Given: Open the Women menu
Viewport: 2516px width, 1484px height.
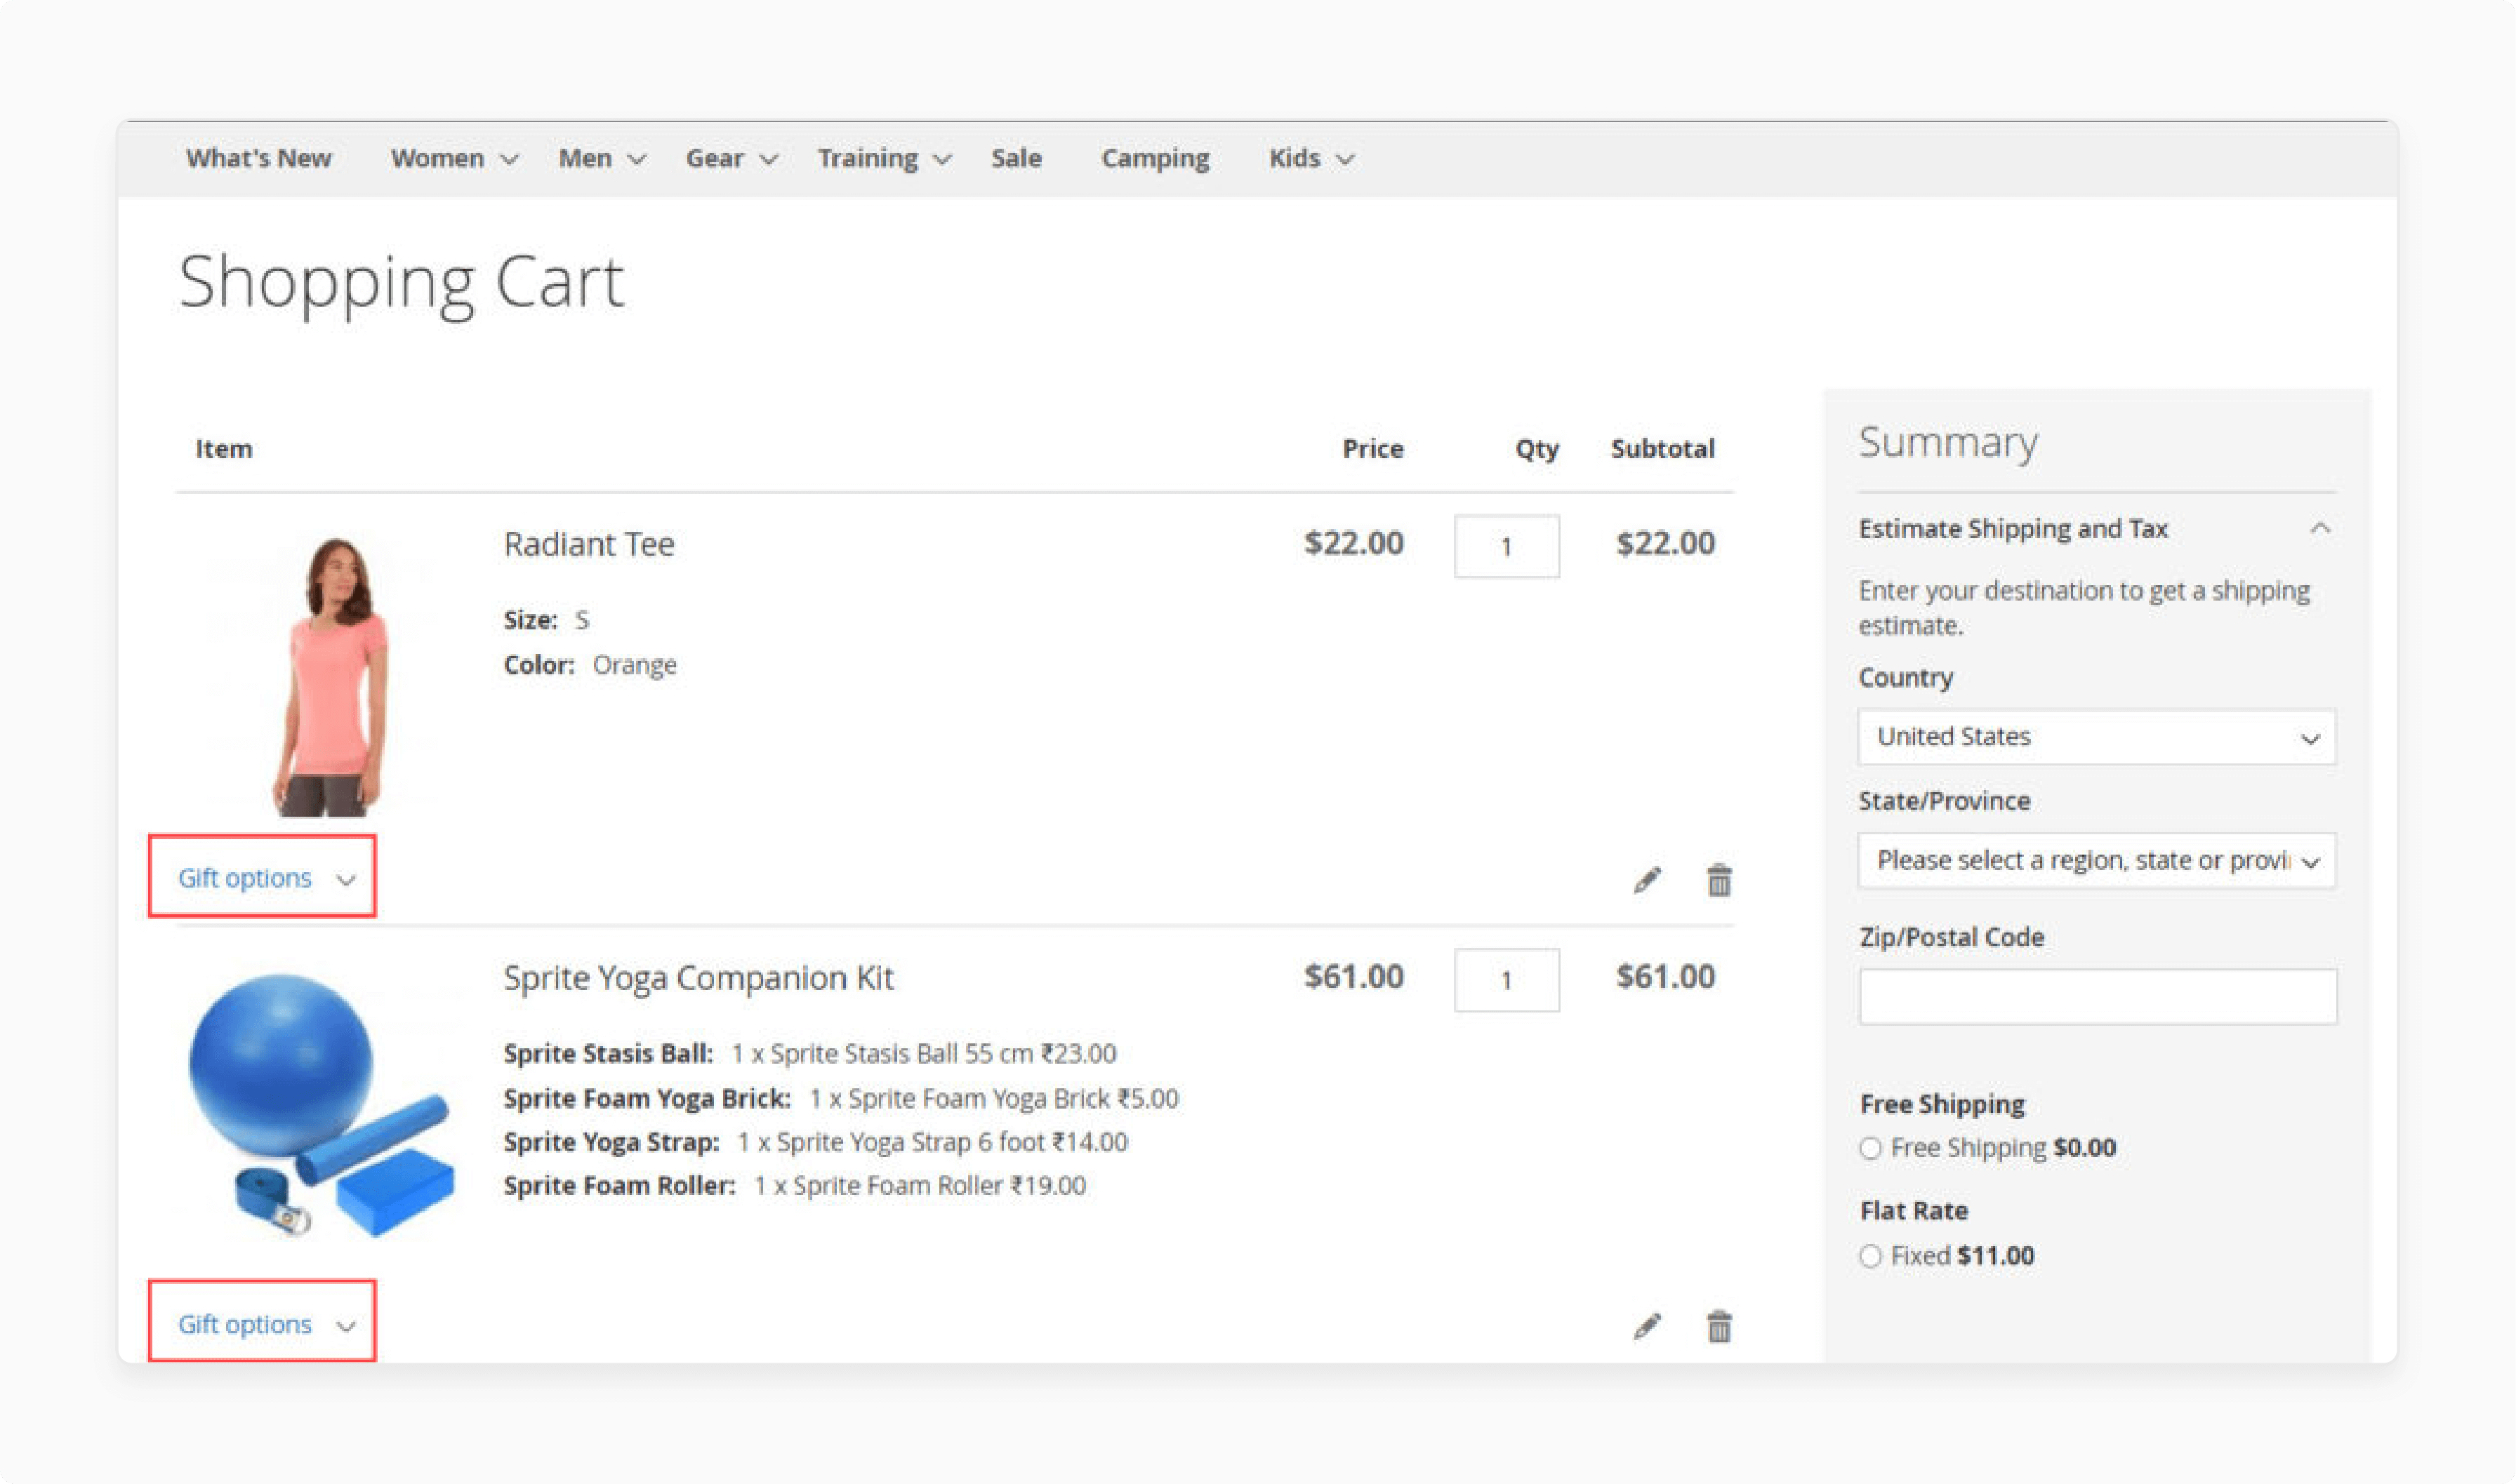Looking at the screenshot, I should pyautogui.click(x=454, y=158).
